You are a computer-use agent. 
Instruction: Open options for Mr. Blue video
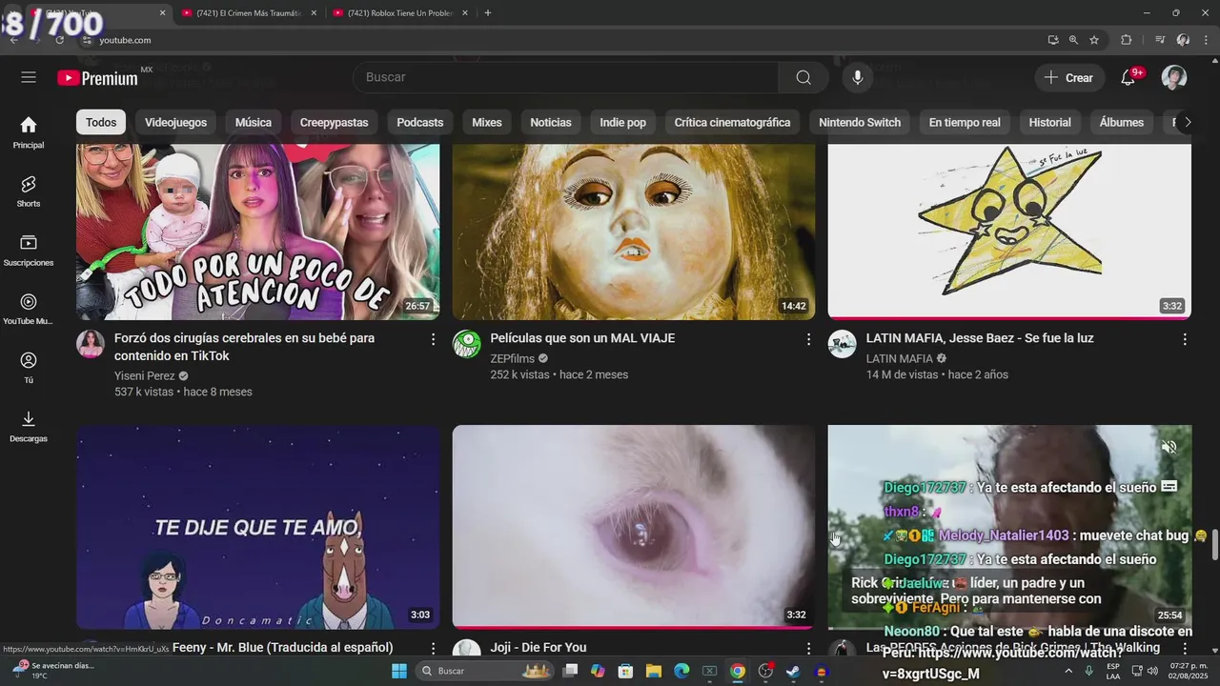[x=433, y=648]
